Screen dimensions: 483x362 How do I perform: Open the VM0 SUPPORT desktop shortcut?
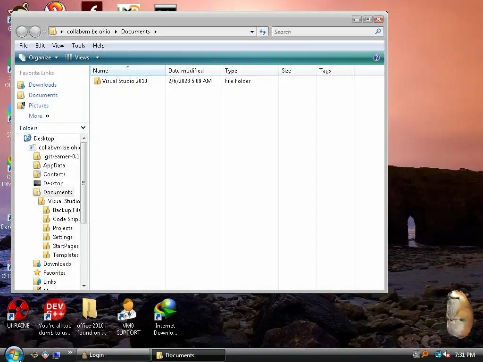click(128, 317)
